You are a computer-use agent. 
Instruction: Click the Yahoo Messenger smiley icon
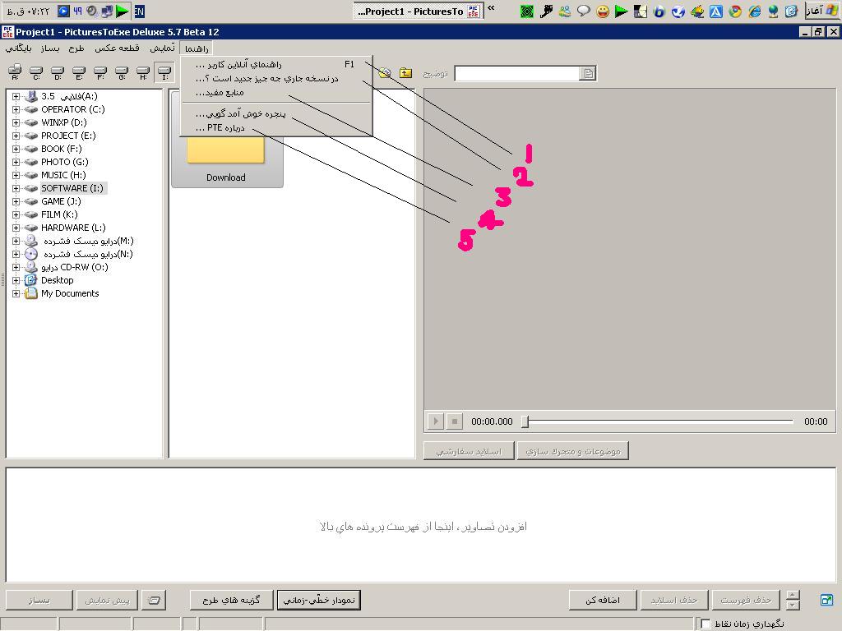(x=603, y=12)
